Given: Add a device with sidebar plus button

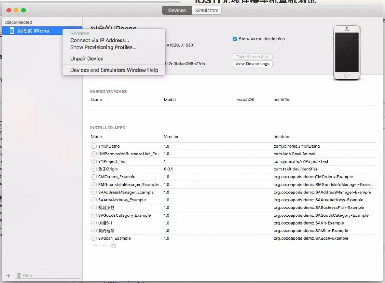Looking at the screenshot, I should pos(8,275).
